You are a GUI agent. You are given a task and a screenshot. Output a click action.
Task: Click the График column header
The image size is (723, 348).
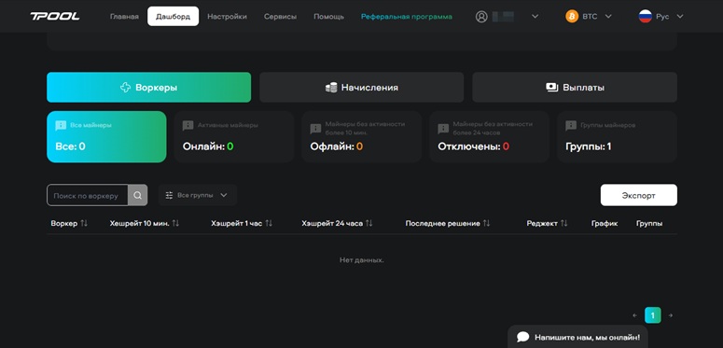pos(605,224)
